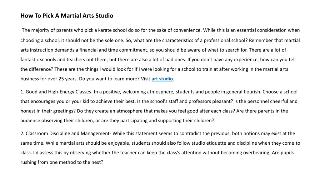The image size is (320, 180).
Task: Open the 'art studio' hyperlink
Action: pyautogui.click(x=162, y=79)
